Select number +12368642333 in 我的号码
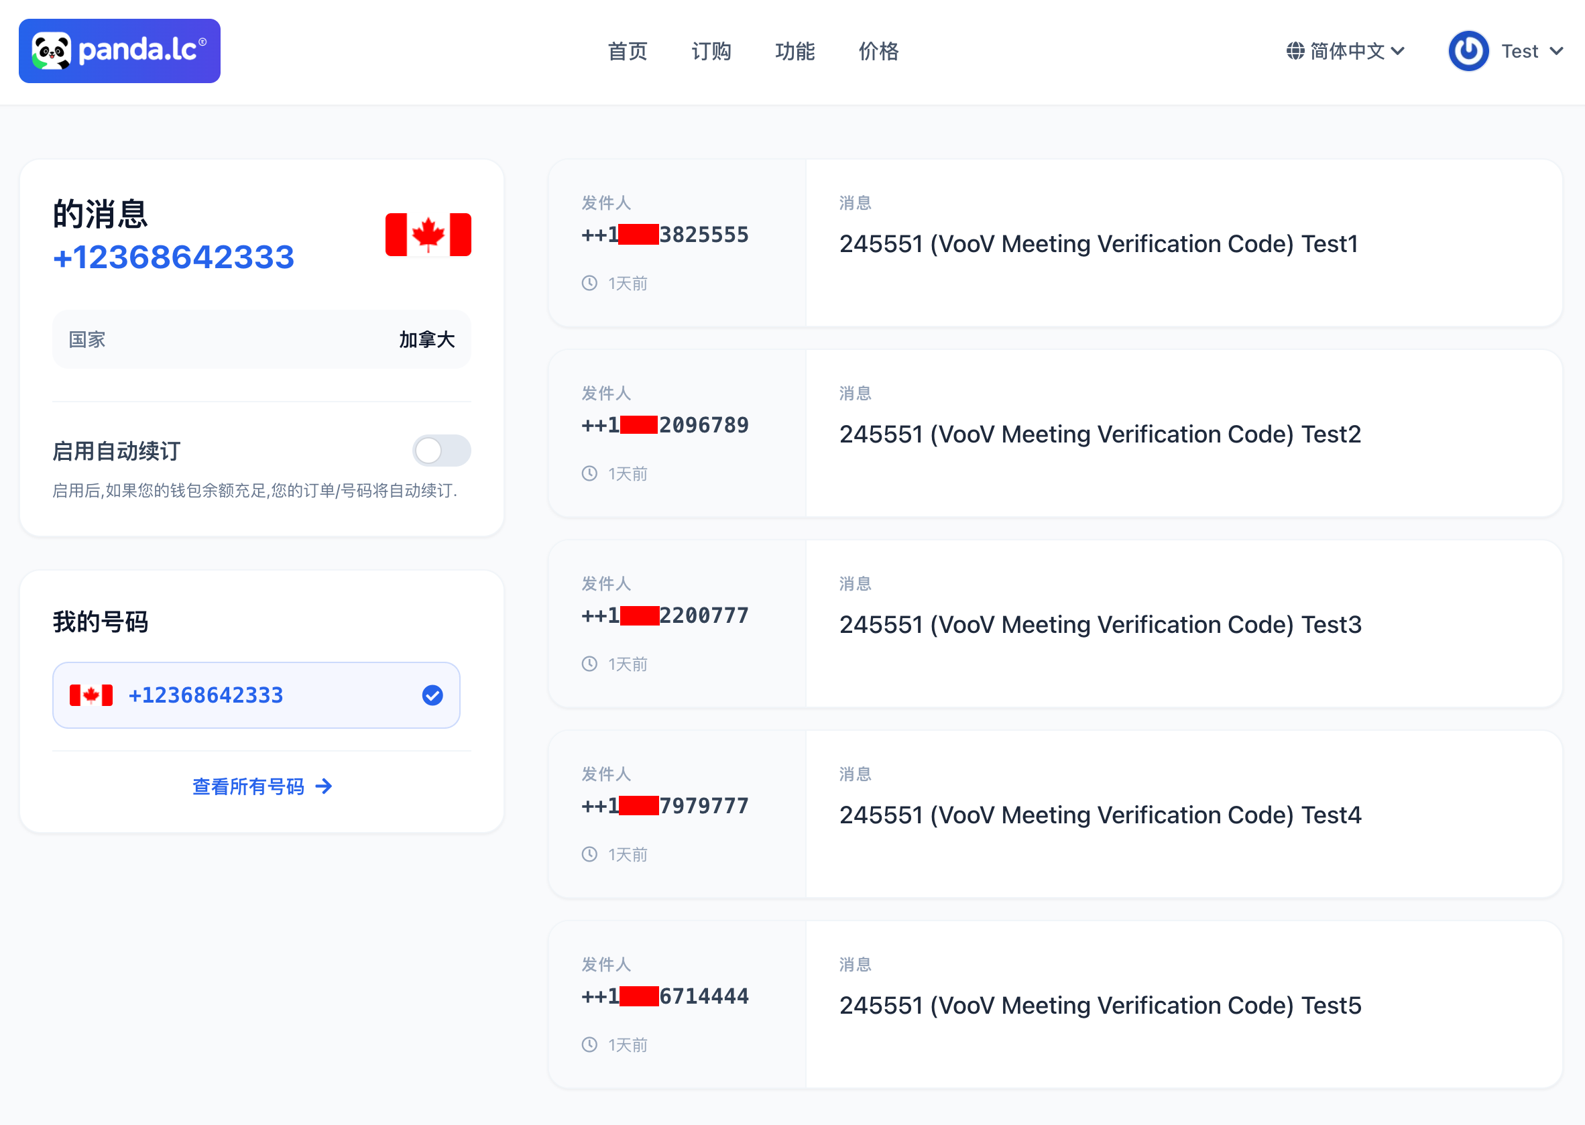The width and height of the screenshot is (1585, 1125). pos(207,695)
